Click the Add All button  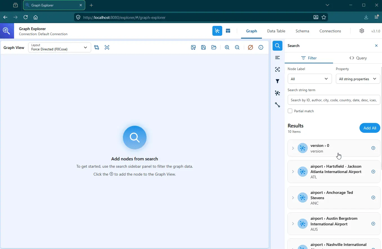coord(370,128)
